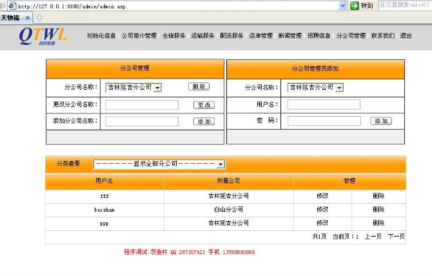Image resolution: width=432 pixels, height=276 pixels.
Task: Click the 分公司管理员添加 panel header
Action: [315, 68]
